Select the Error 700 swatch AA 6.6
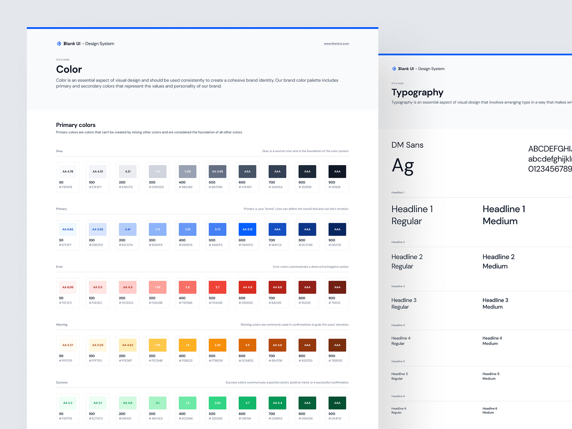 tap(277, 287)
